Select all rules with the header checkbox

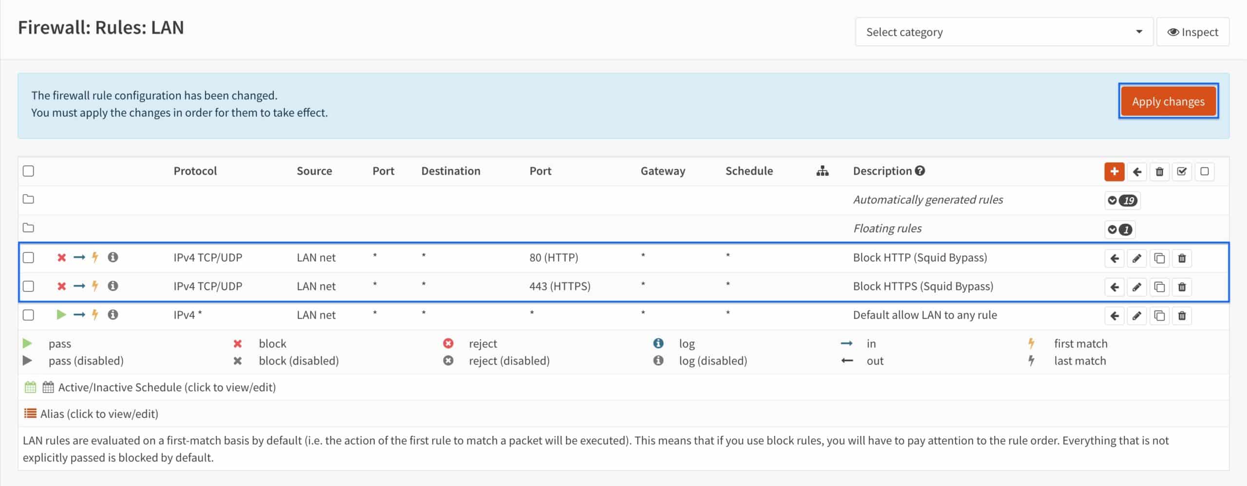(28, 171)
